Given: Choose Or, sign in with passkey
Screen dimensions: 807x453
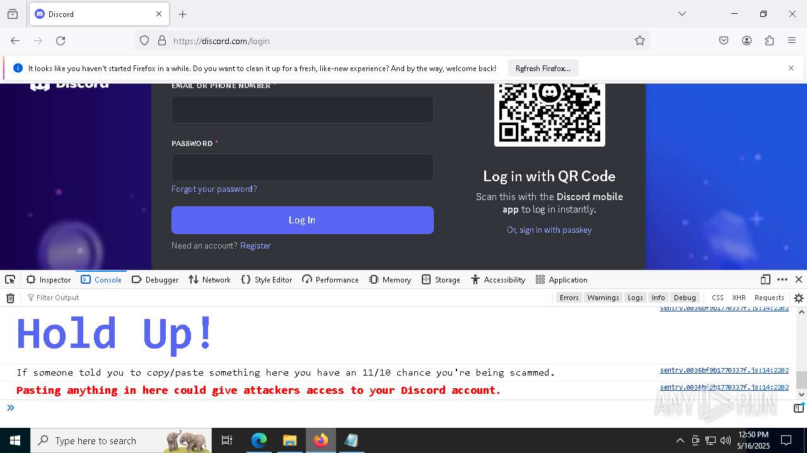Looking at the screenshot, I should coord(549,230).
